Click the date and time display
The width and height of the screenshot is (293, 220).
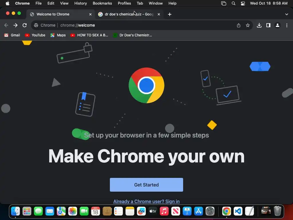[x=269, y=3]
